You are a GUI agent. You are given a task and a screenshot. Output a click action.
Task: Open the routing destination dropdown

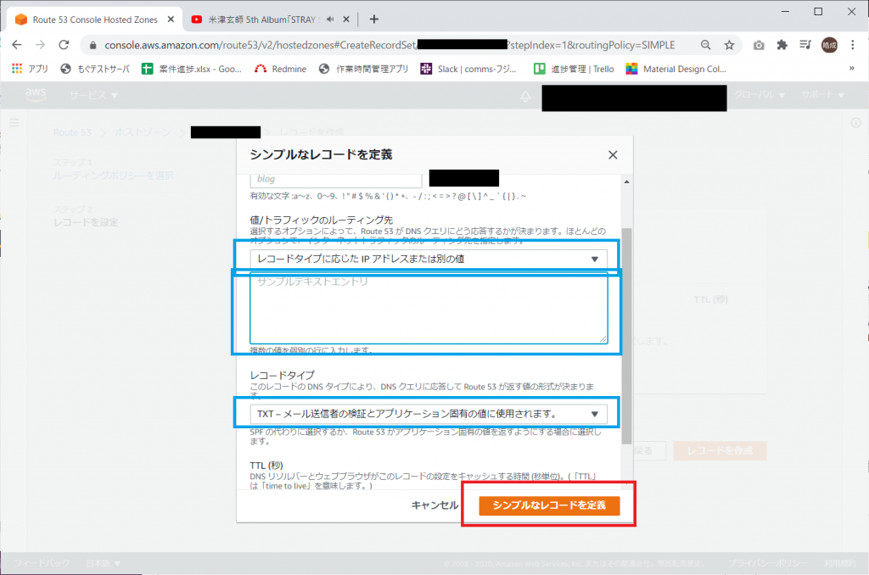point(429,259)
